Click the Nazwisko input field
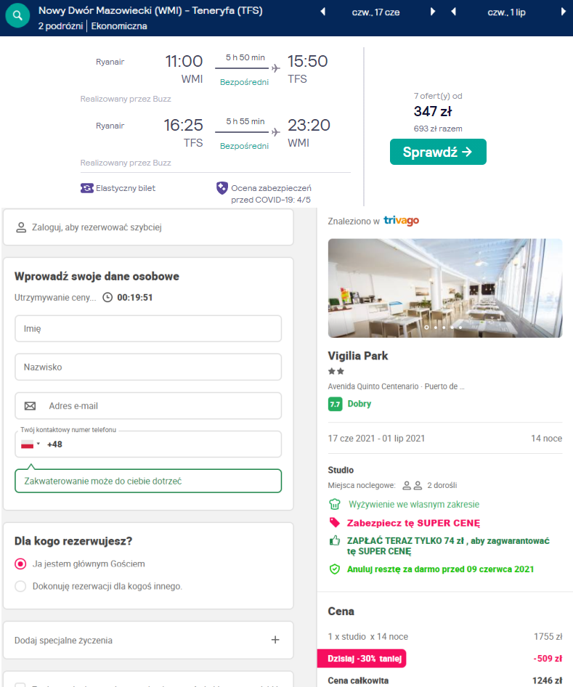The width and height of the screenshot is (573, 687). (x=148, y=367)
